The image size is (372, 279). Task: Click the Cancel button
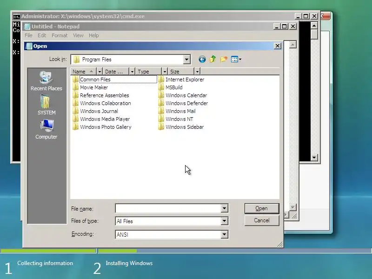[x=262, y=220]
